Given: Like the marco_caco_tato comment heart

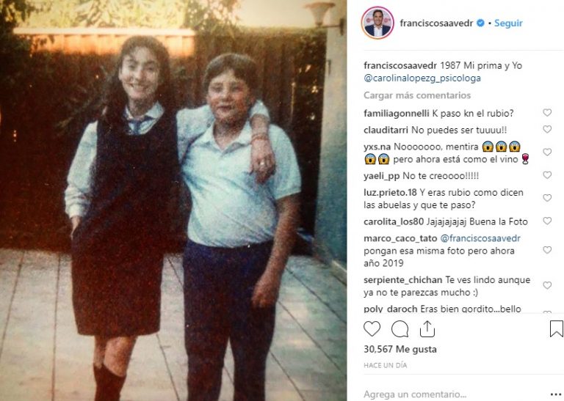Looking at the screenshot, I should [x=547, y=250].
